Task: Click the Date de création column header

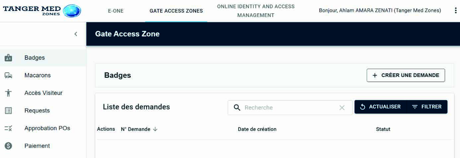Action: 257,129
